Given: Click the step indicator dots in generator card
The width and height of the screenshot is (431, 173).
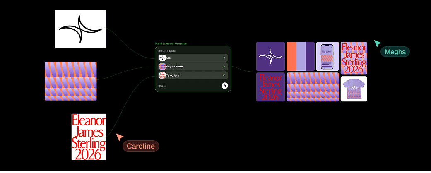Looking at the screenshot, I should click(x=162, y=86).
